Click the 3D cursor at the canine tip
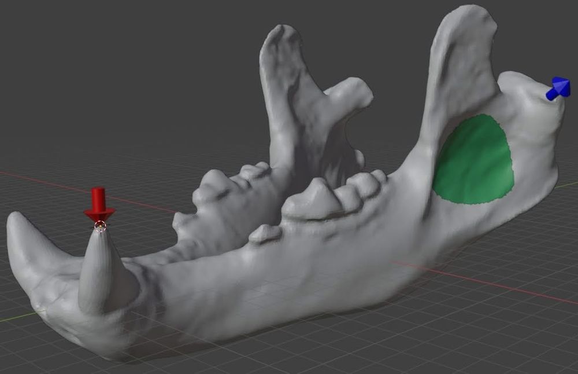 coord(100,226)
